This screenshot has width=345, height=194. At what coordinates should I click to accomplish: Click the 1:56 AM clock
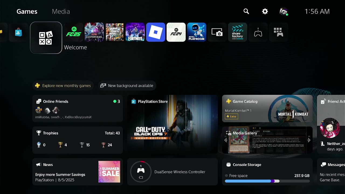[x=317, y=11]
